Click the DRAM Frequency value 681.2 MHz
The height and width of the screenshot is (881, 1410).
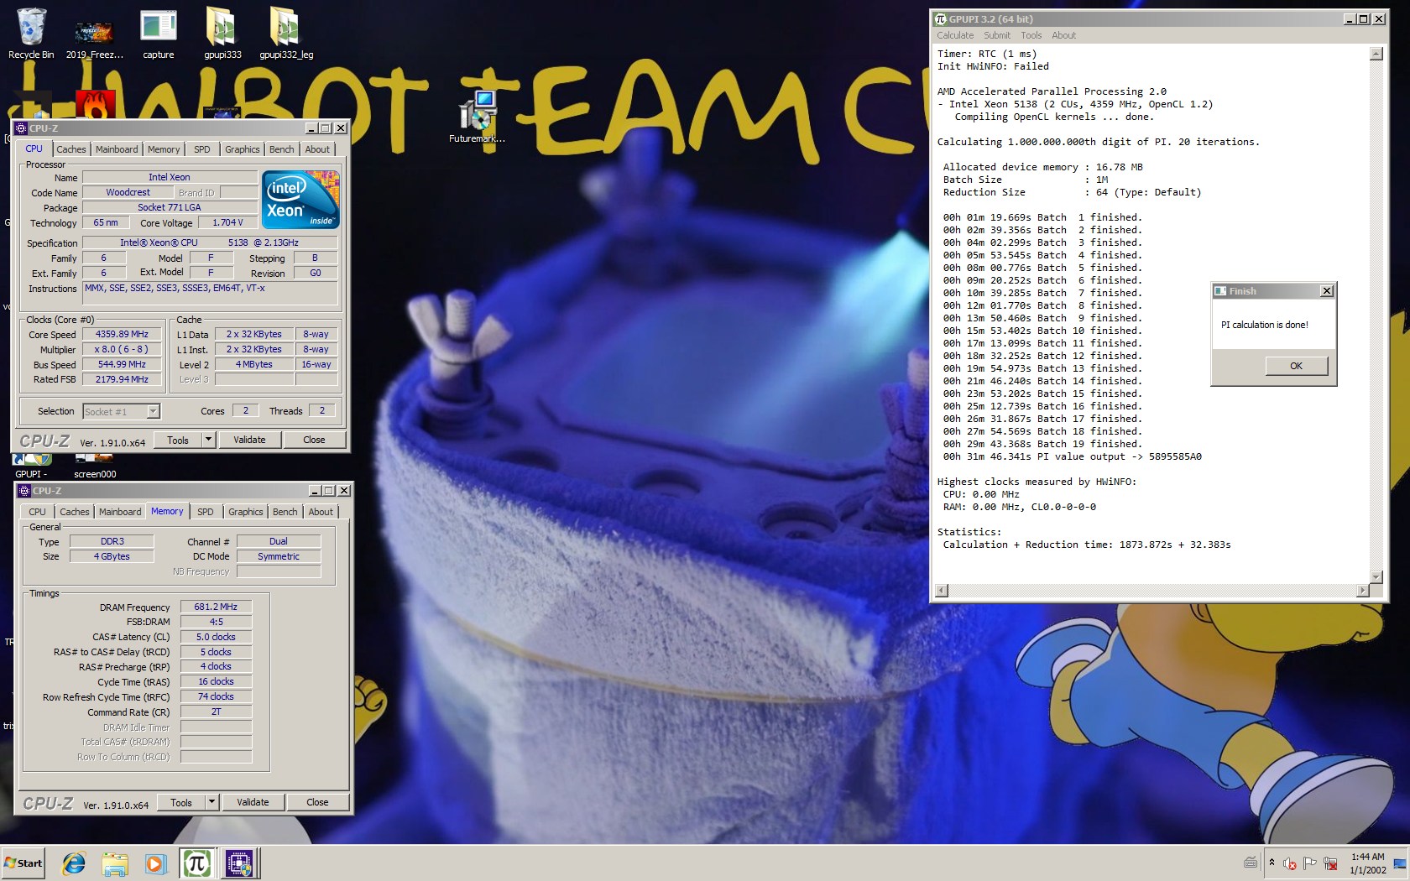point(216,607)
